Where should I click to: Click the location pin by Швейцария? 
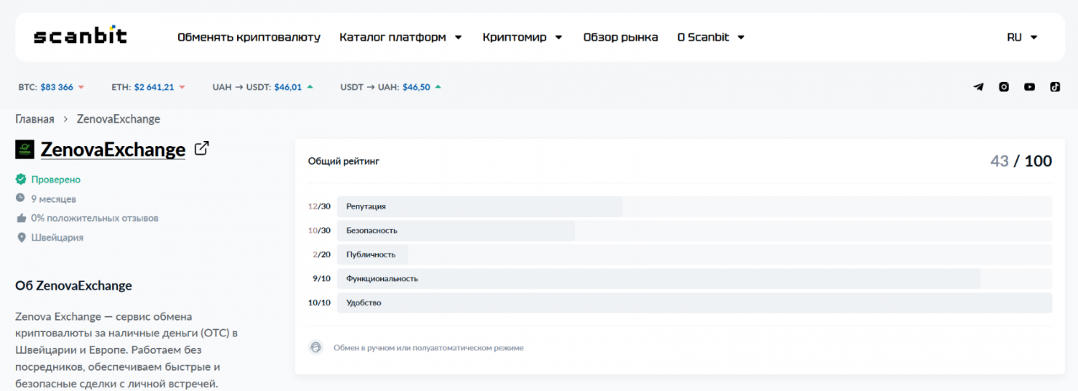pyautogui.click(x=21, y=237)
